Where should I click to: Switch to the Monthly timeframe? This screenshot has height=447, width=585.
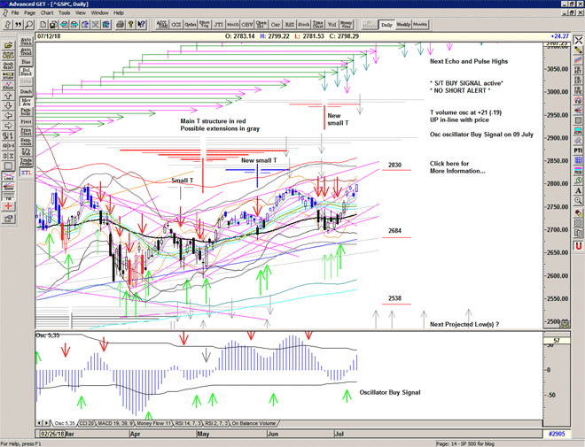(420, 25)
